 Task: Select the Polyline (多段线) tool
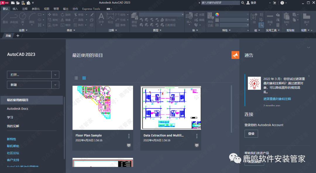click(14, 18)
